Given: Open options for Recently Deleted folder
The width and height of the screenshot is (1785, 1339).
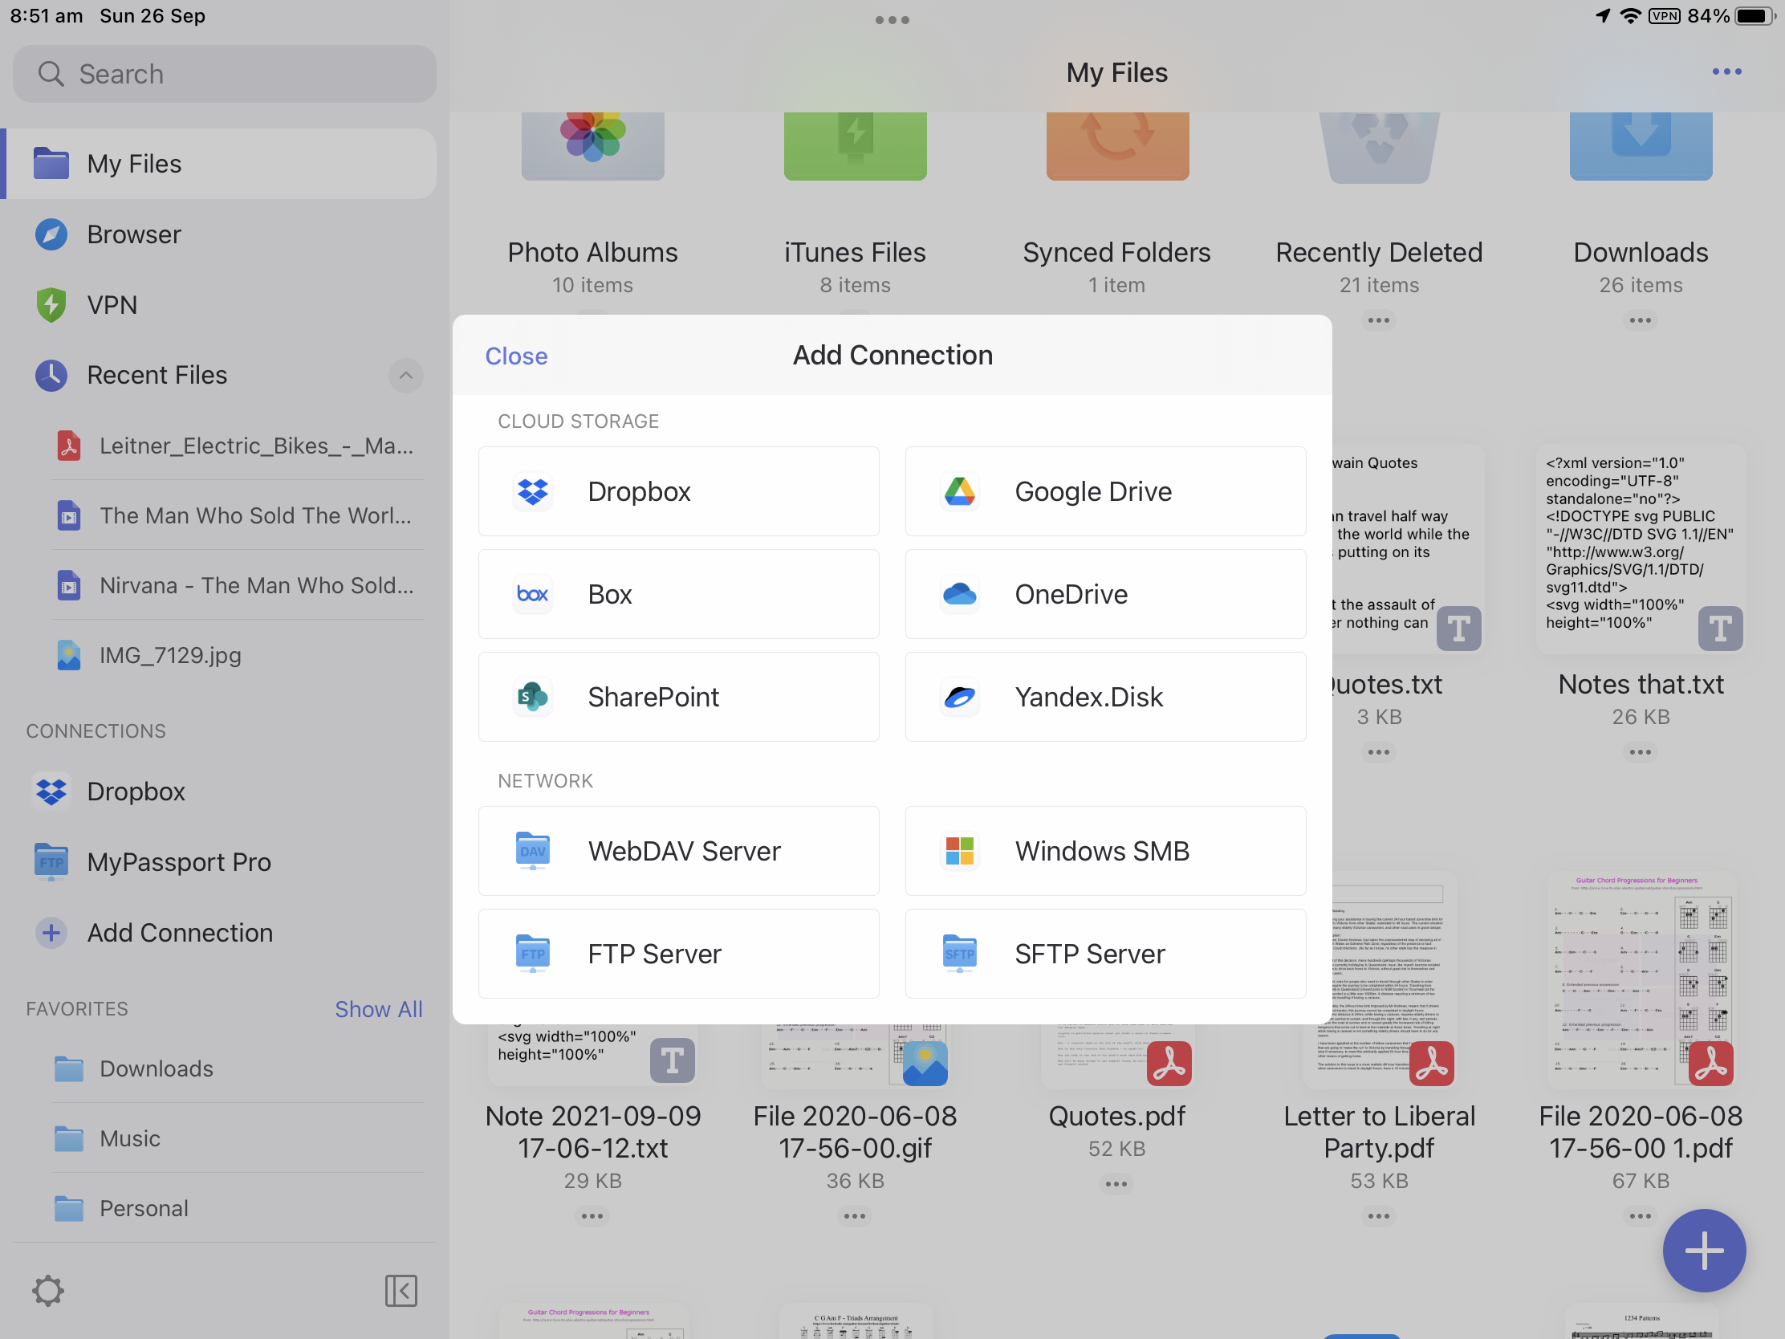Looking at the screenshot, I should [1379, 320].
